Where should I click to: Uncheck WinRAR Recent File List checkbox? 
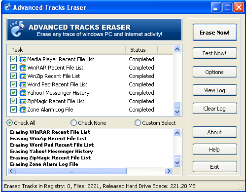click(13, 68)
